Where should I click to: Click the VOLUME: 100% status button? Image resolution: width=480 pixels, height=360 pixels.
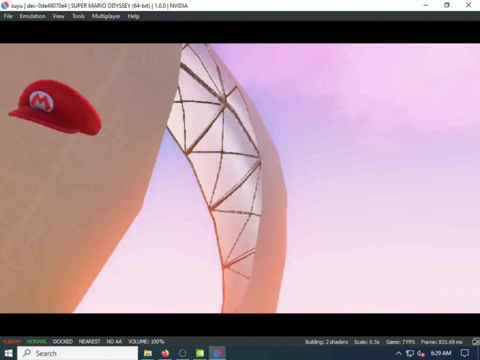pos(146,342)
